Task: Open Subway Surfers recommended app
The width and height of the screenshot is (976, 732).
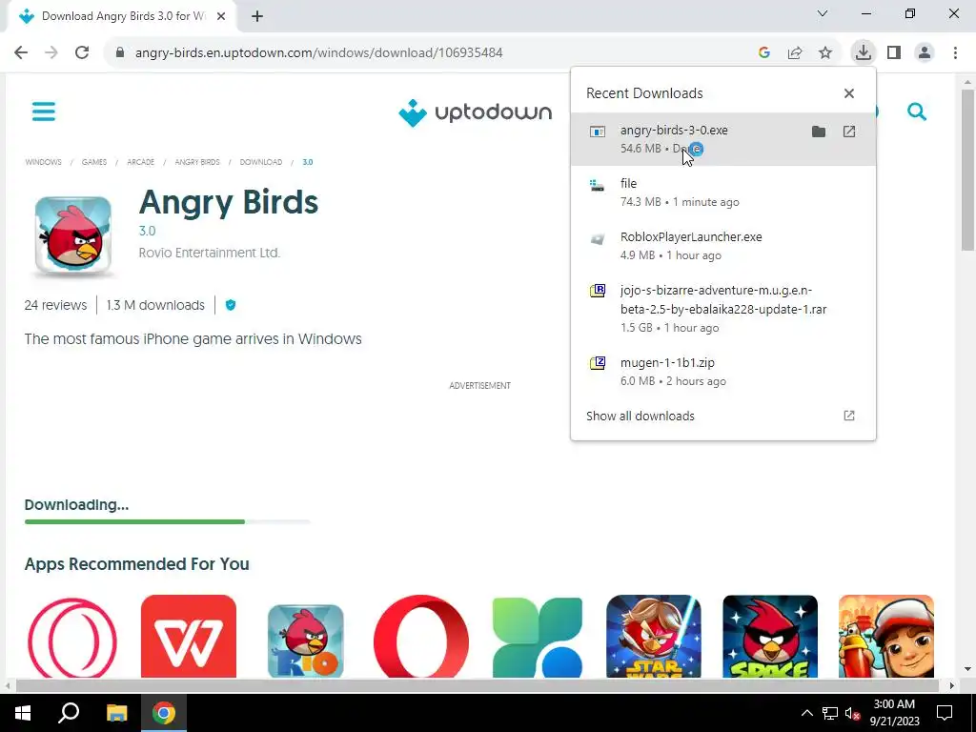Action: 886,636
